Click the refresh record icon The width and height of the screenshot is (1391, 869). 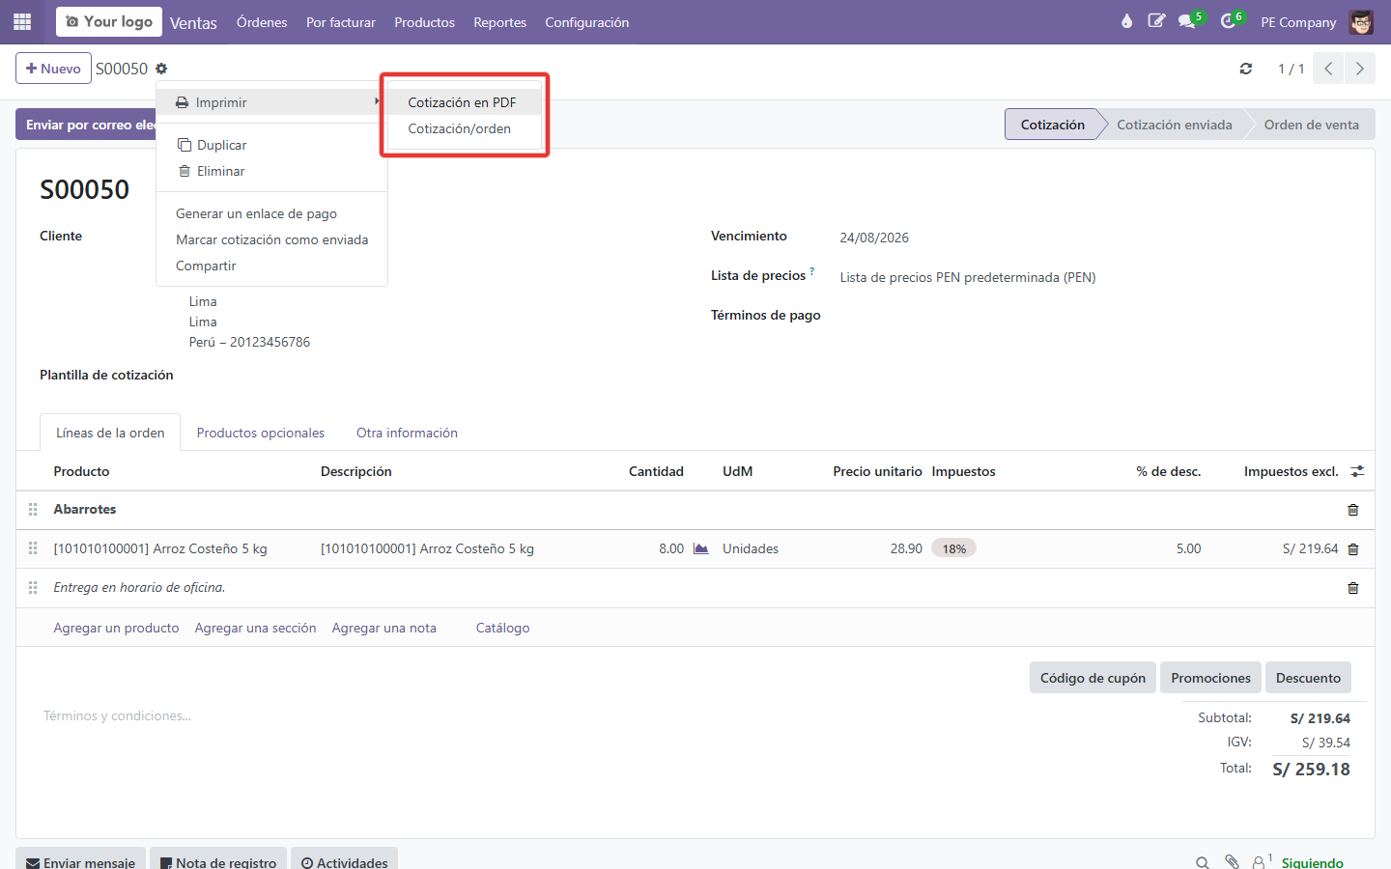point(1246,69)
